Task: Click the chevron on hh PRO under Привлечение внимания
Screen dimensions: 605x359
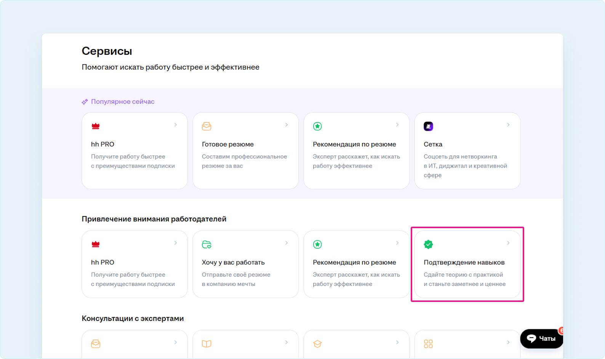Action: point(176,243)
